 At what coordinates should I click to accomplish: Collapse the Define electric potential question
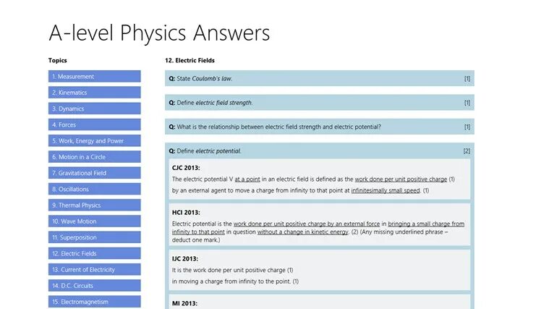319,151
